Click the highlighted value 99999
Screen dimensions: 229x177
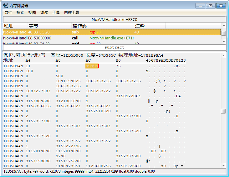pyautogui.click(x=92, y=66)
